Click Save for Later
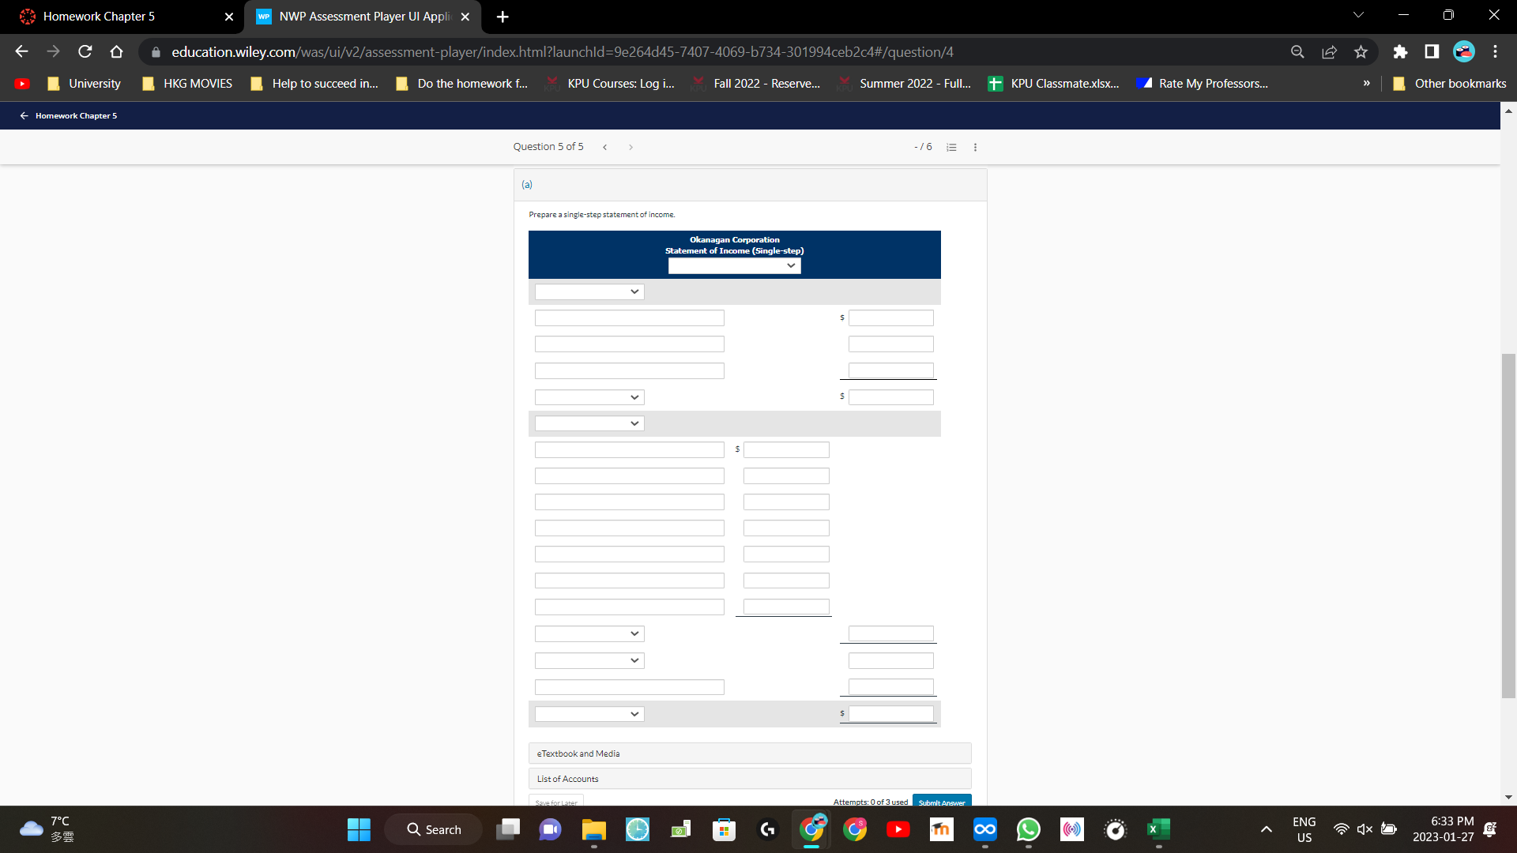The width and height of the screenshot is (1517, 853). (x=556, y=802)
